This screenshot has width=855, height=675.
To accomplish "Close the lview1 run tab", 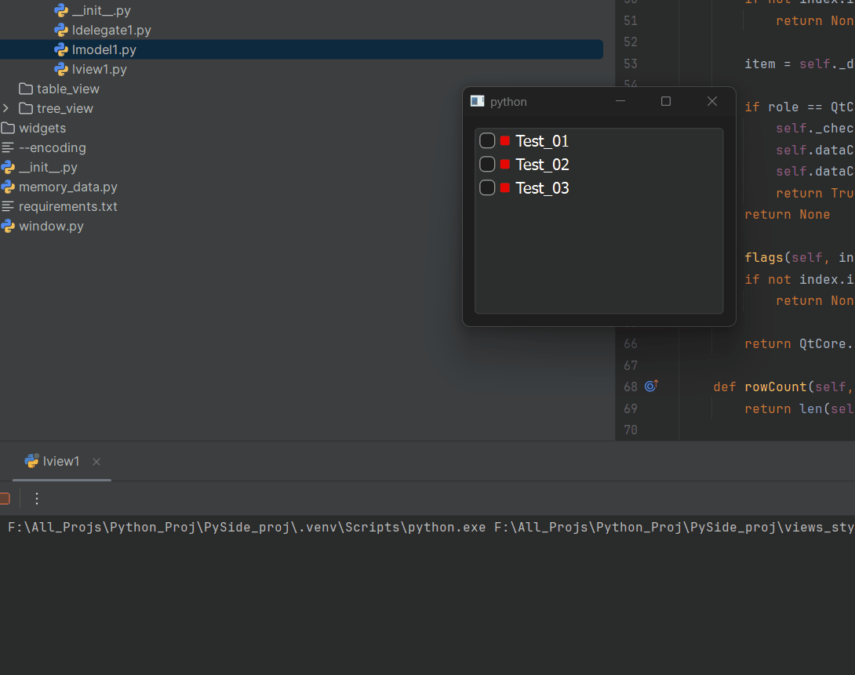I will click(96, 462).
